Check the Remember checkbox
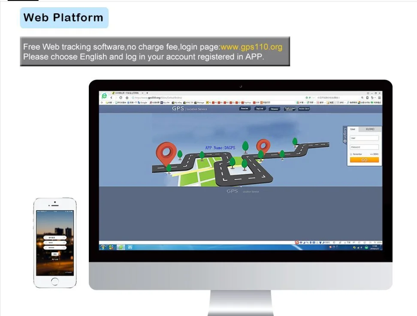 351,154
